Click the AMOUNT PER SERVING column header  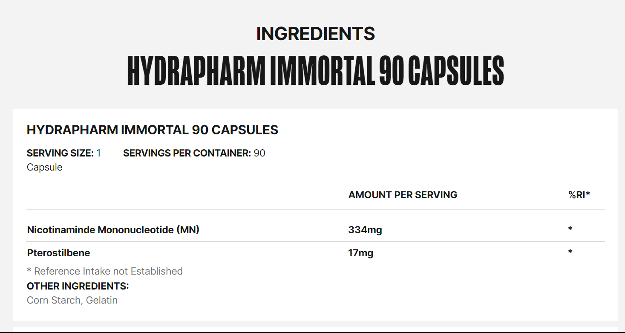(403, 195)
